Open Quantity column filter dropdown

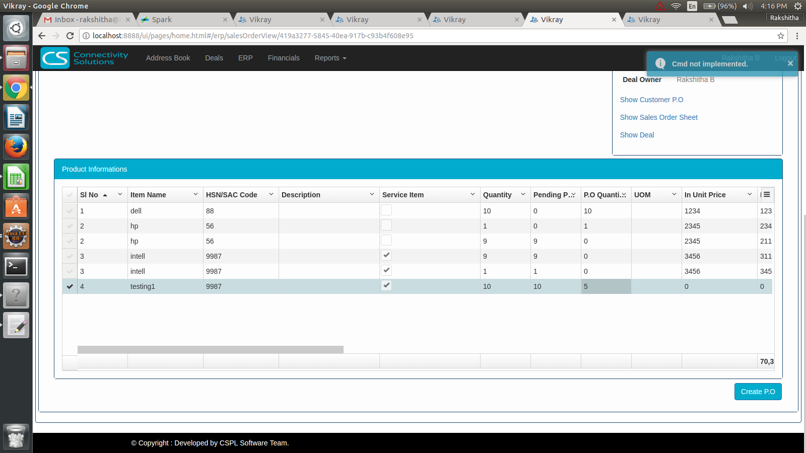click(x=523, y=194)
